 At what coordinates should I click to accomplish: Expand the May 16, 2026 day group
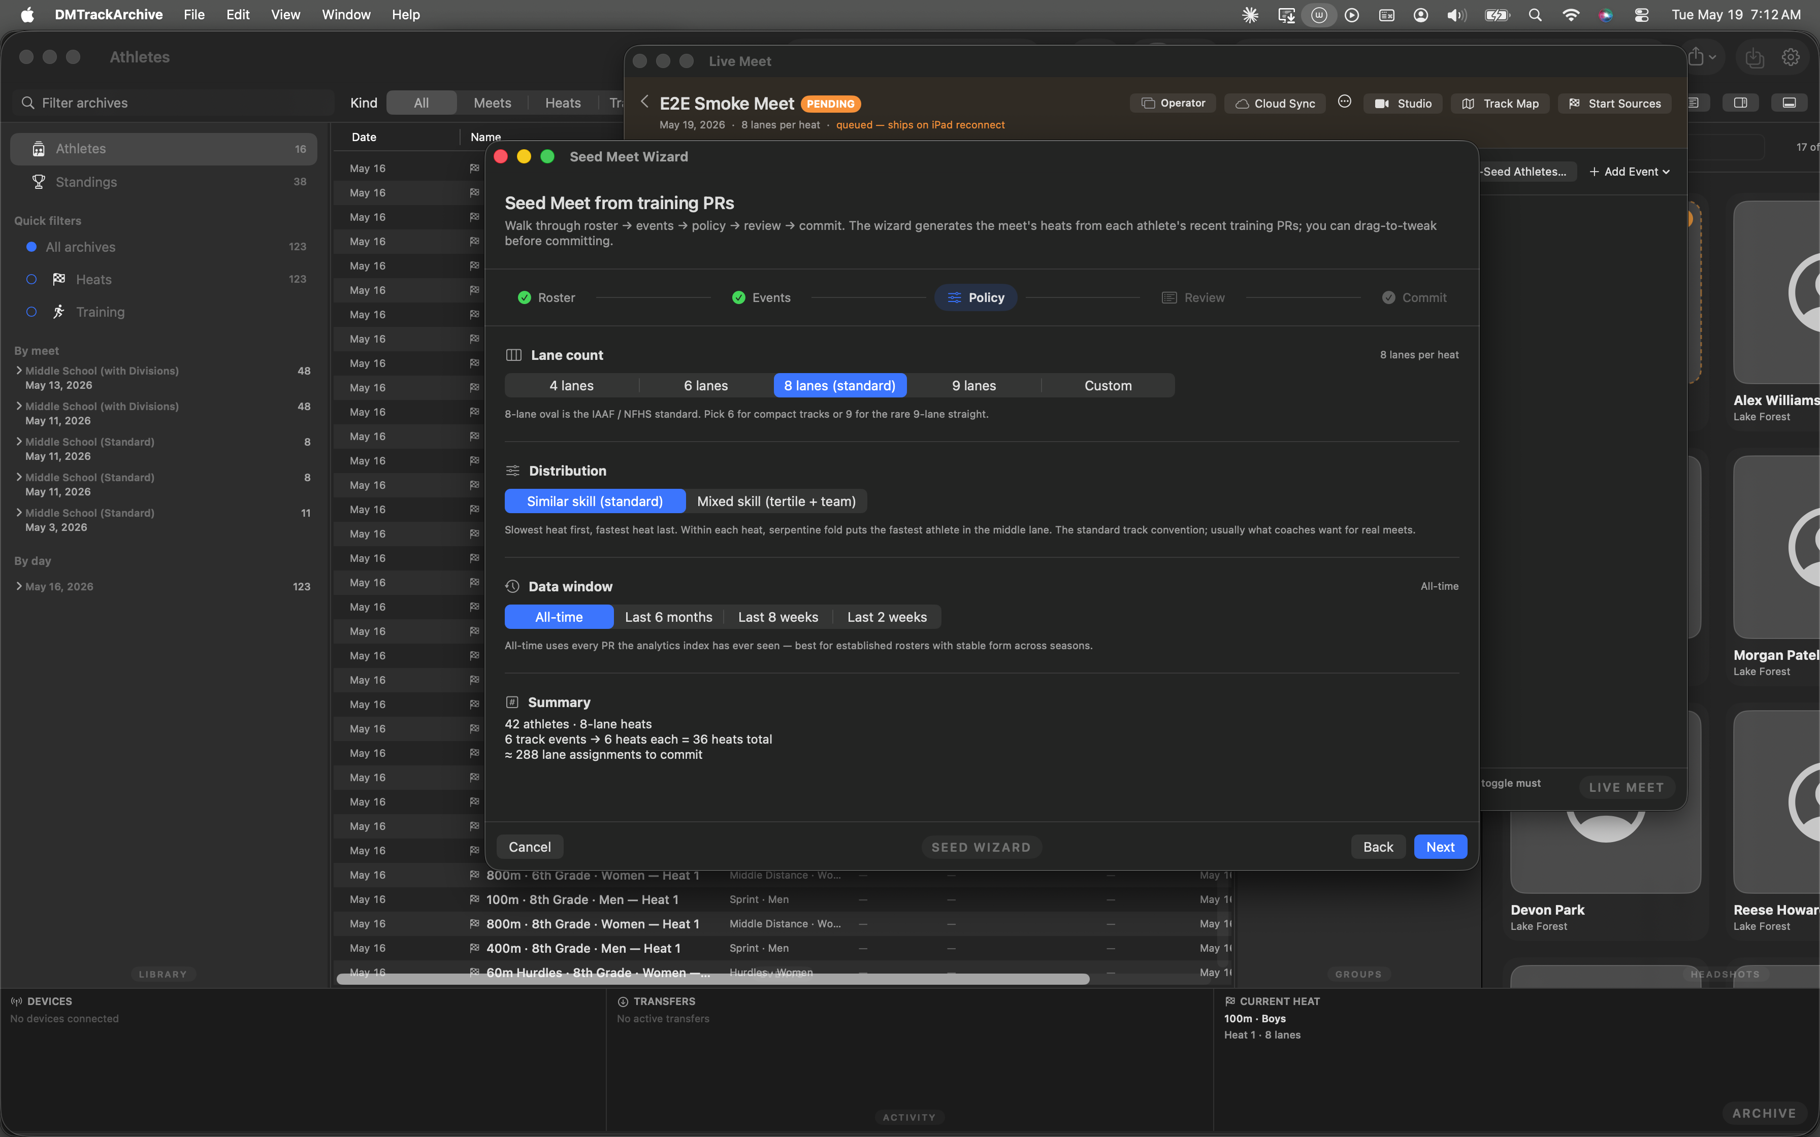click(x=18, y=587)
